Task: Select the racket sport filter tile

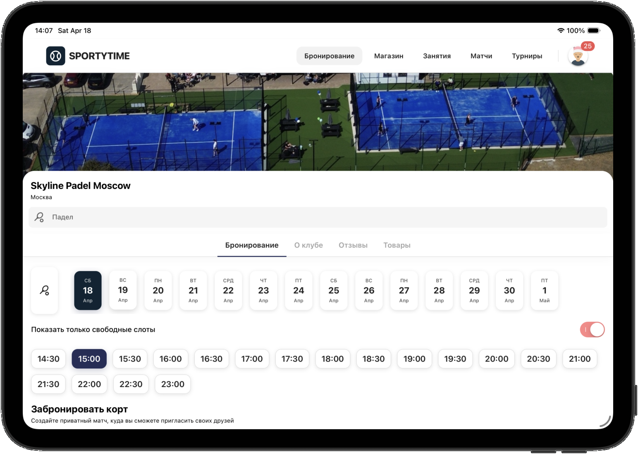Action: (45, 290)
